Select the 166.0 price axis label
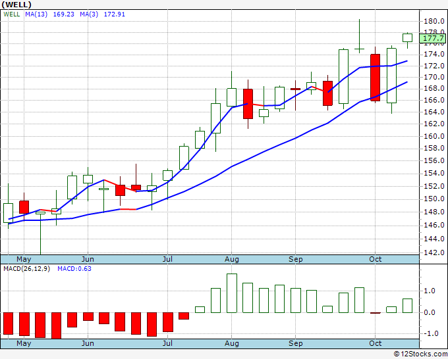The width and height of the screenshot is (448, 359). click(434, 100)
